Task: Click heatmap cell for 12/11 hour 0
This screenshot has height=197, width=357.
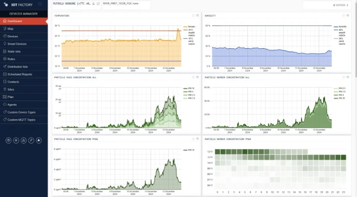Action: (x=217, y=151)
